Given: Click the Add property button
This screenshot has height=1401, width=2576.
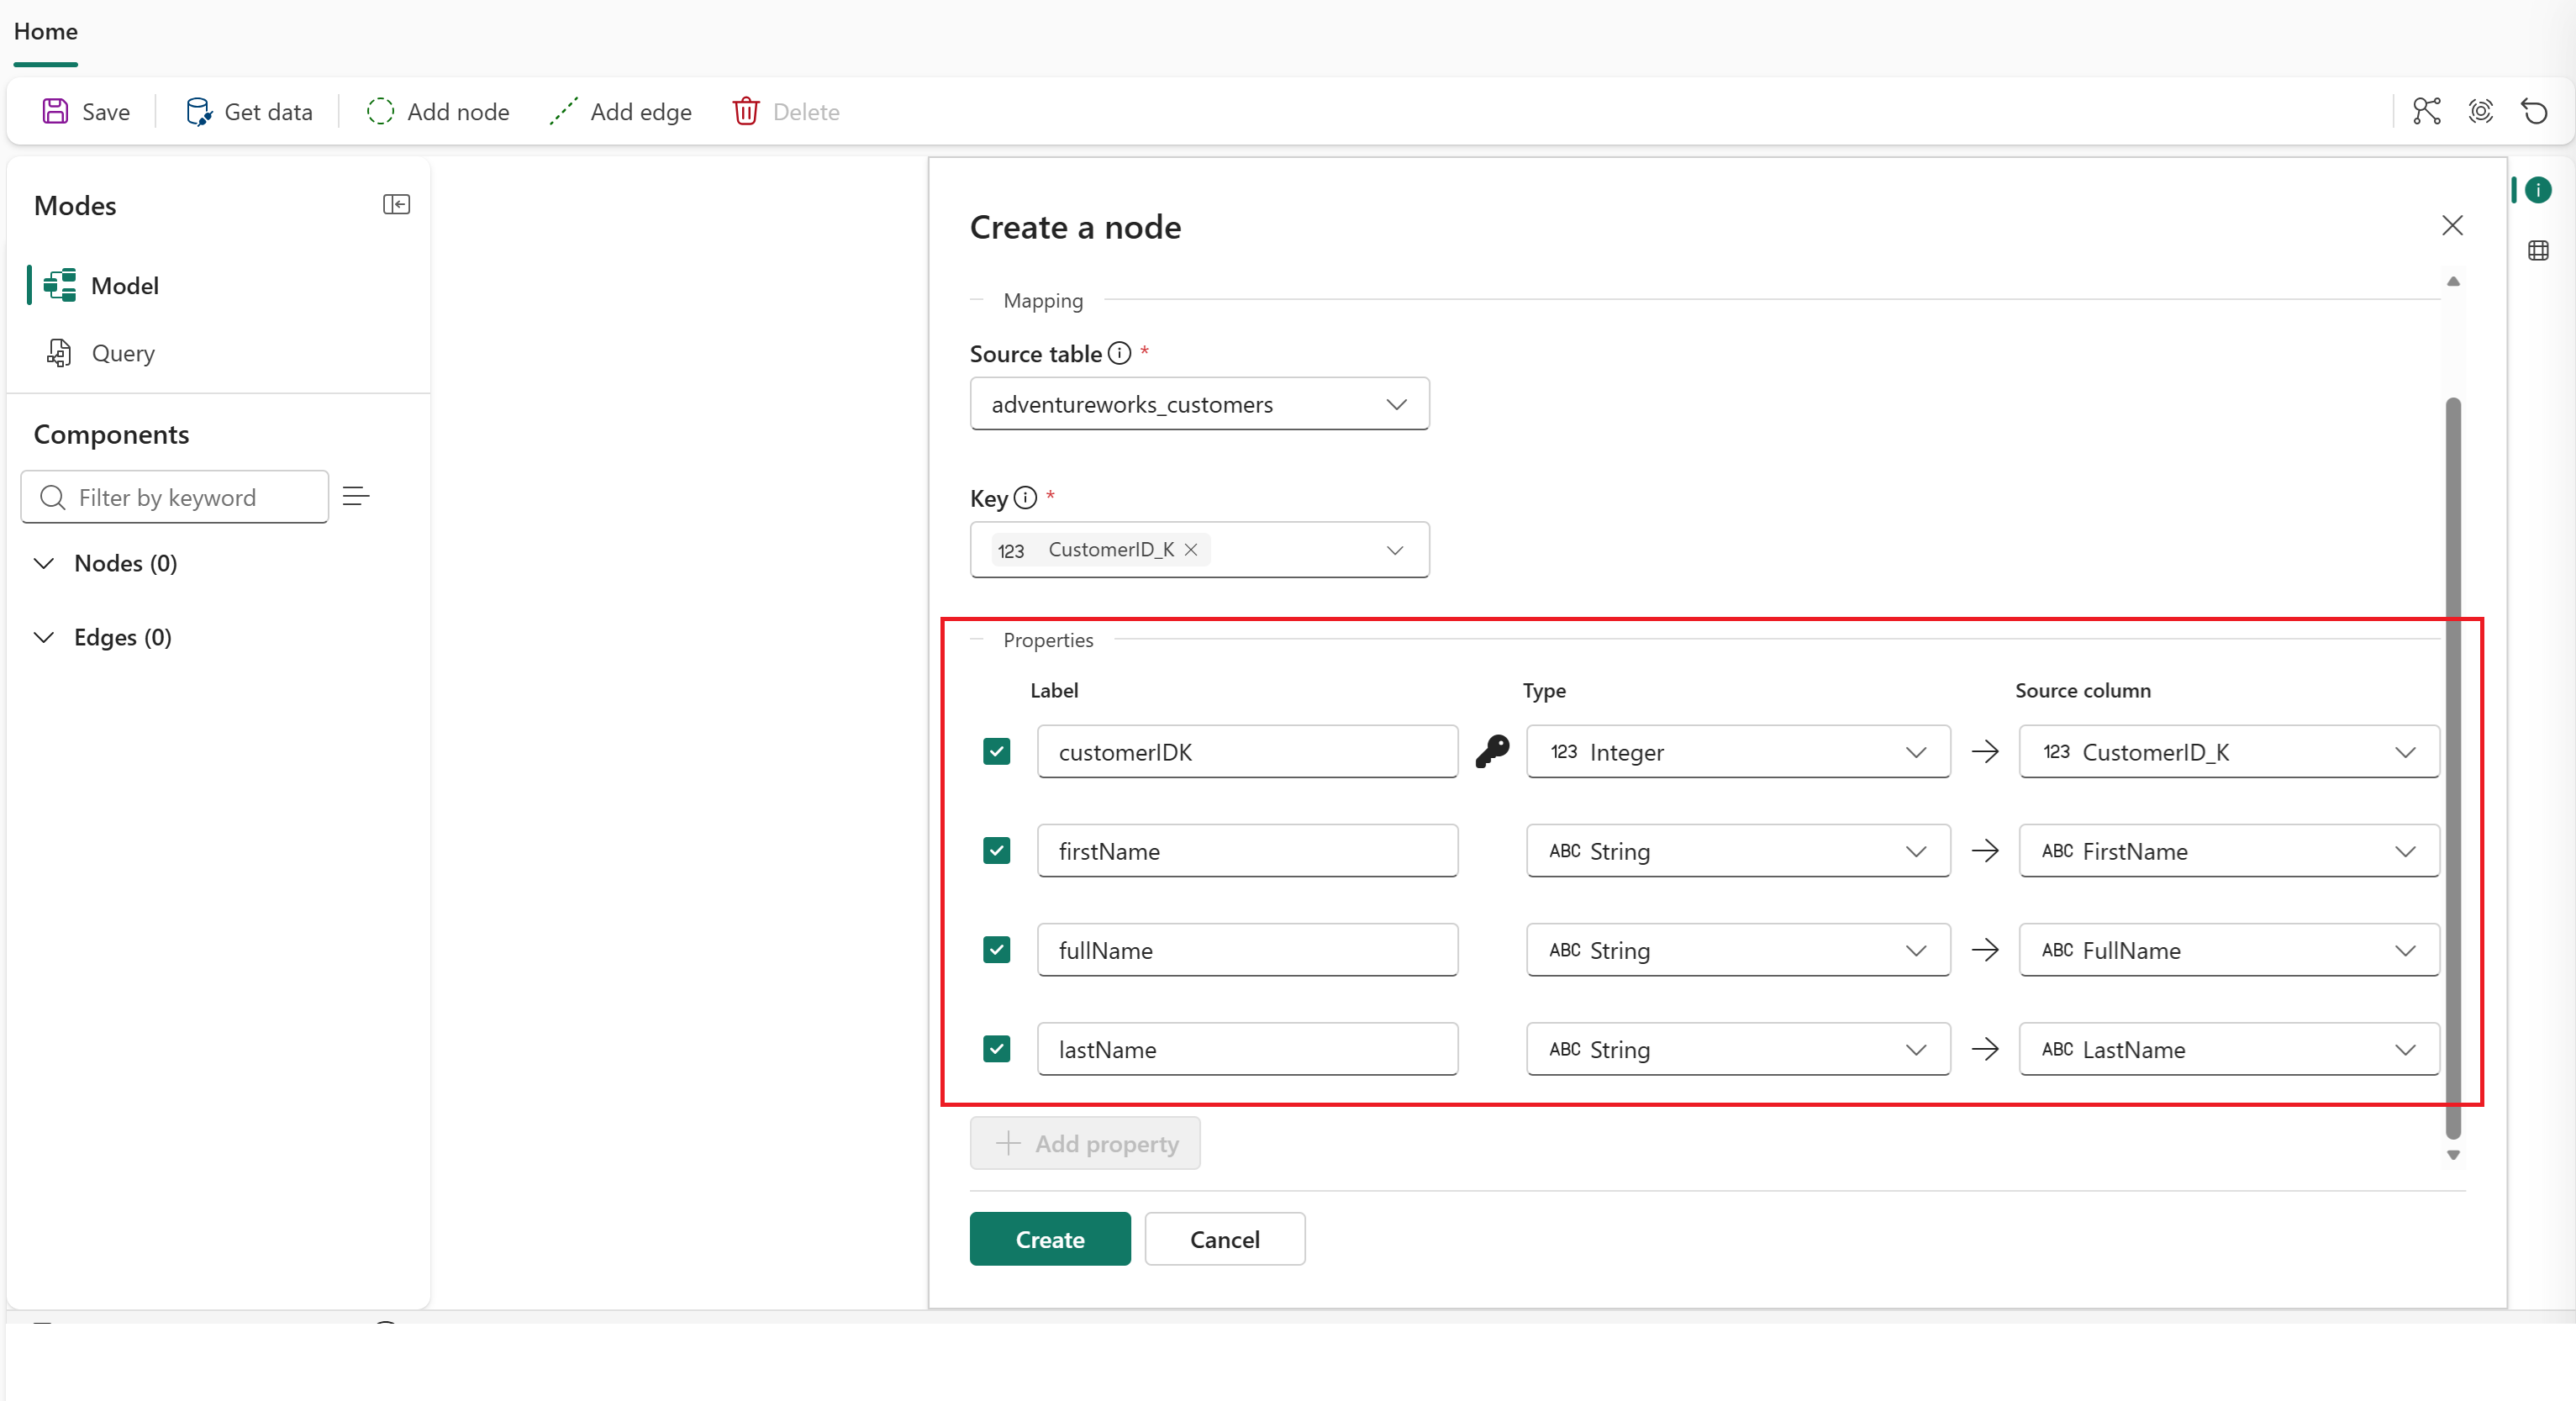Looking at the screenshot, I should [x=1085, y=1143].
